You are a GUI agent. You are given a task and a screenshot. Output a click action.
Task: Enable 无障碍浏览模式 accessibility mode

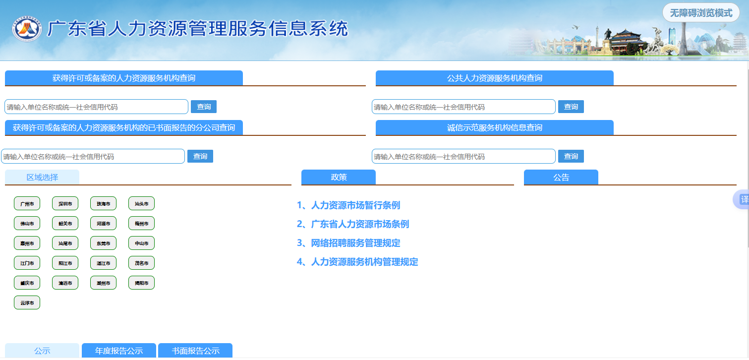(700, 13)
